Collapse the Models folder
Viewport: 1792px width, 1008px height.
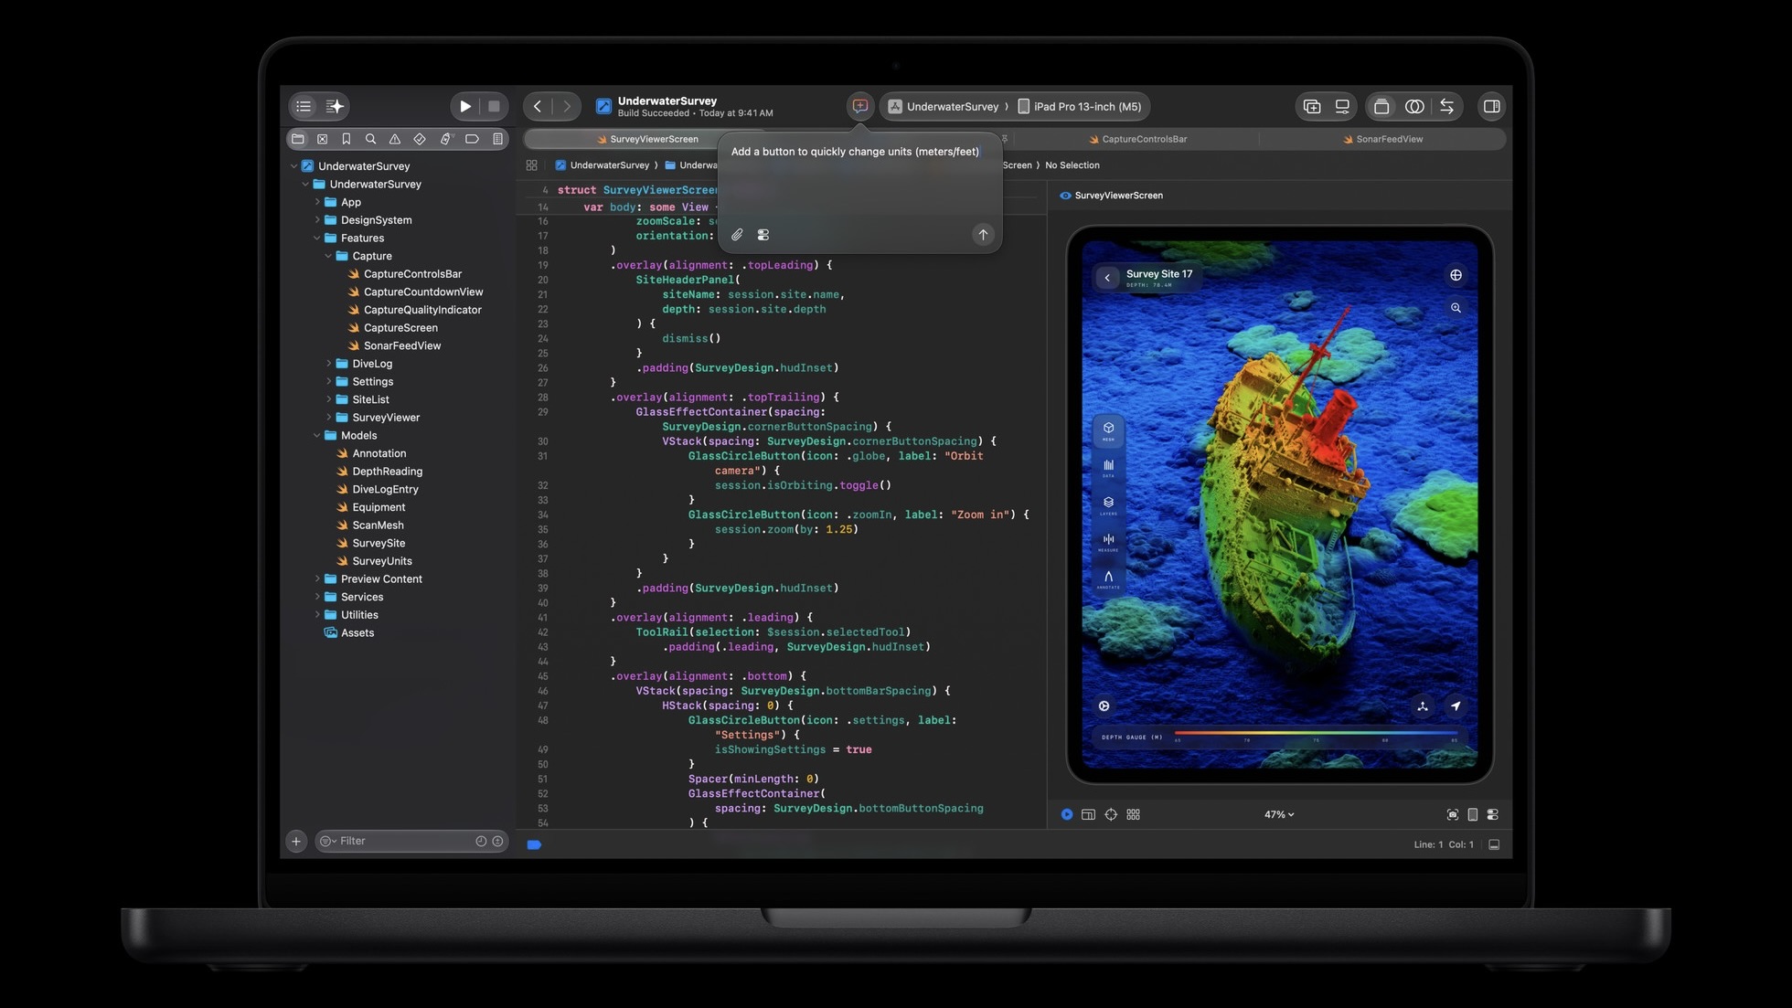[x=317, y=435]
